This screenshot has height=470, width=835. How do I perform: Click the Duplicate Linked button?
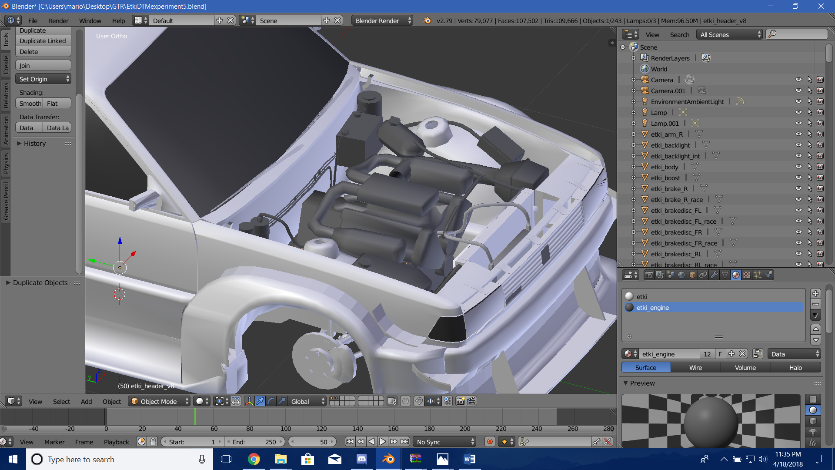coord(43,41)
